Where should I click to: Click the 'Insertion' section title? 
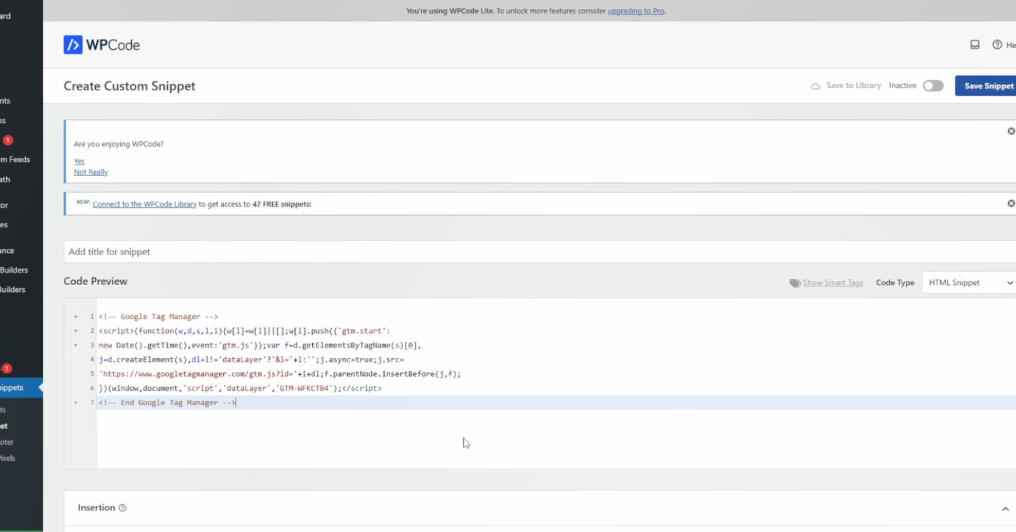pos(96,508)
